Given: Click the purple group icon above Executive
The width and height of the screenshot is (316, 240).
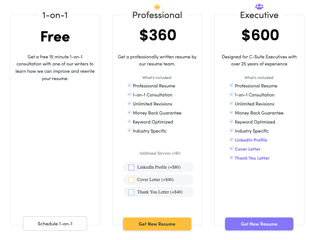Looking at the screenshot, I should click(259, 7).
